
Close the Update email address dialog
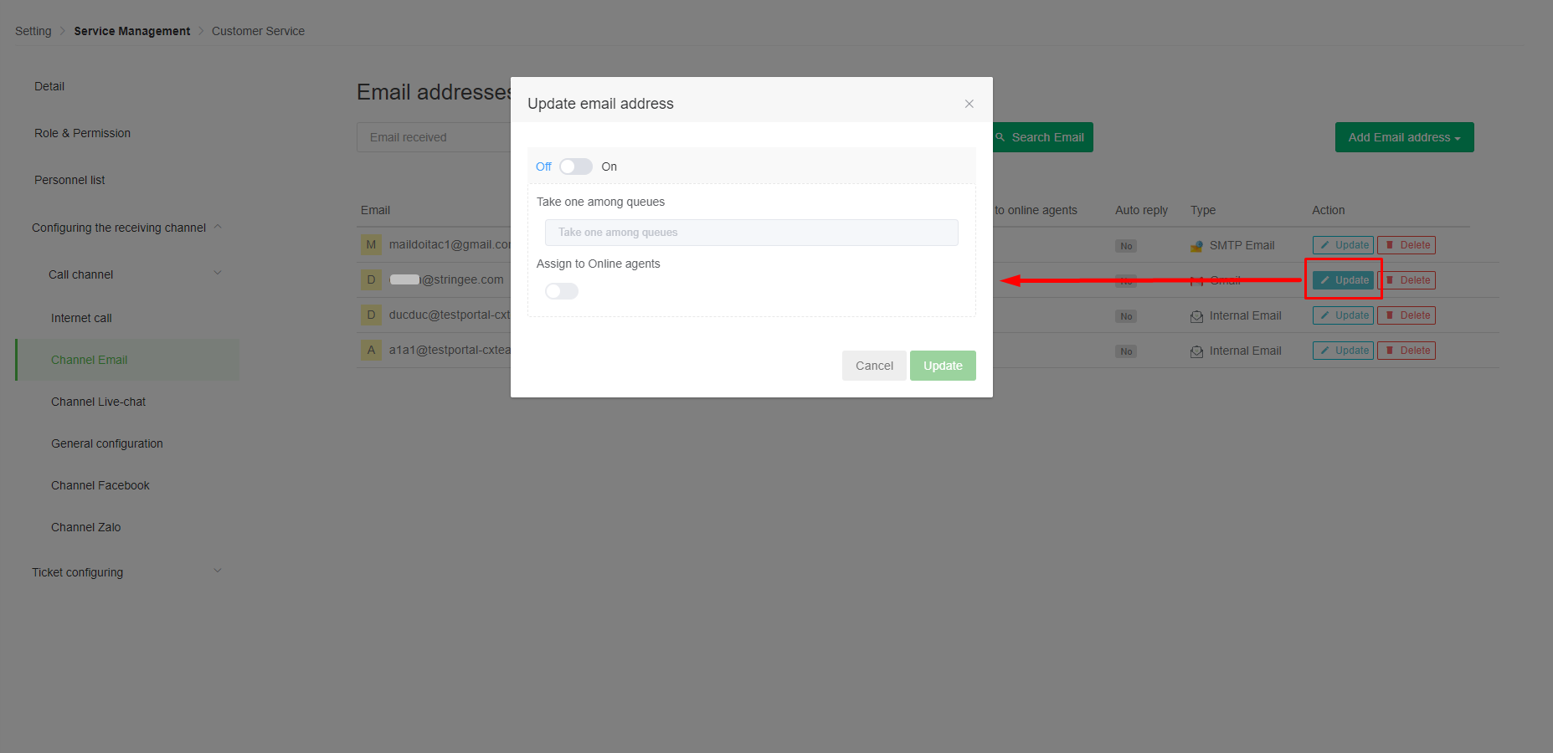pyautogui.click(x=969, y=104)
